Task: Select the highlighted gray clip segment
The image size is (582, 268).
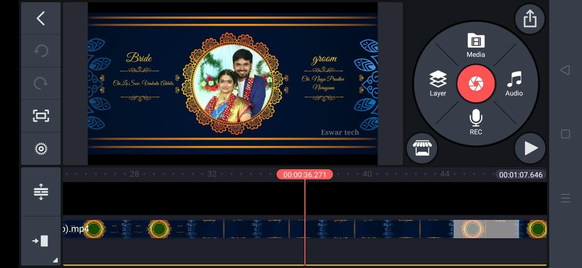Action: (485, 229)
